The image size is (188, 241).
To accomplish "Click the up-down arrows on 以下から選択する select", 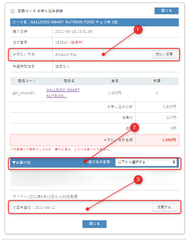I will (174, 162).
